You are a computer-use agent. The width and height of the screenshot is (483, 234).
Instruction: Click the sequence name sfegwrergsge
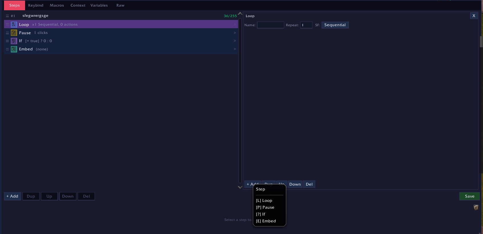pos(35,16)
